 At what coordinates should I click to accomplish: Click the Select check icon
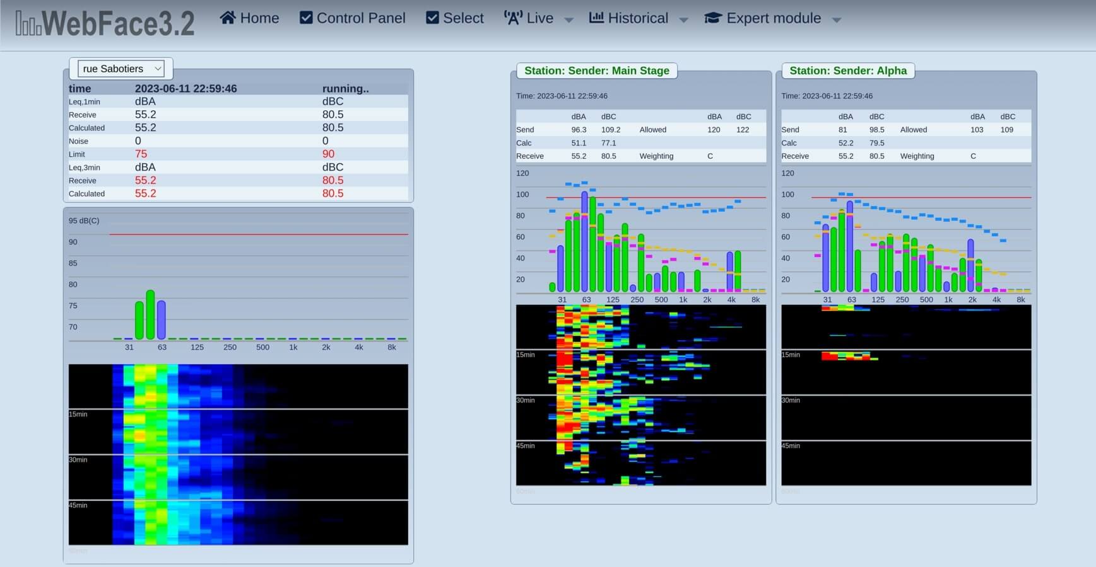point(432,18)
